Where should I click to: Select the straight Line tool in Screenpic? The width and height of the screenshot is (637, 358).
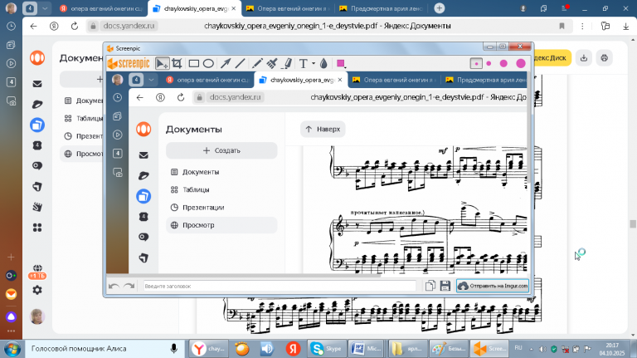[x=240, y=63]
